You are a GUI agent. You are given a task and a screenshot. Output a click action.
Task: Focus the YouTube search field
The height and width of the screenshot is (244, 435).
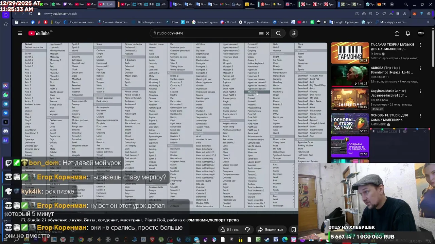pos(204,33)
